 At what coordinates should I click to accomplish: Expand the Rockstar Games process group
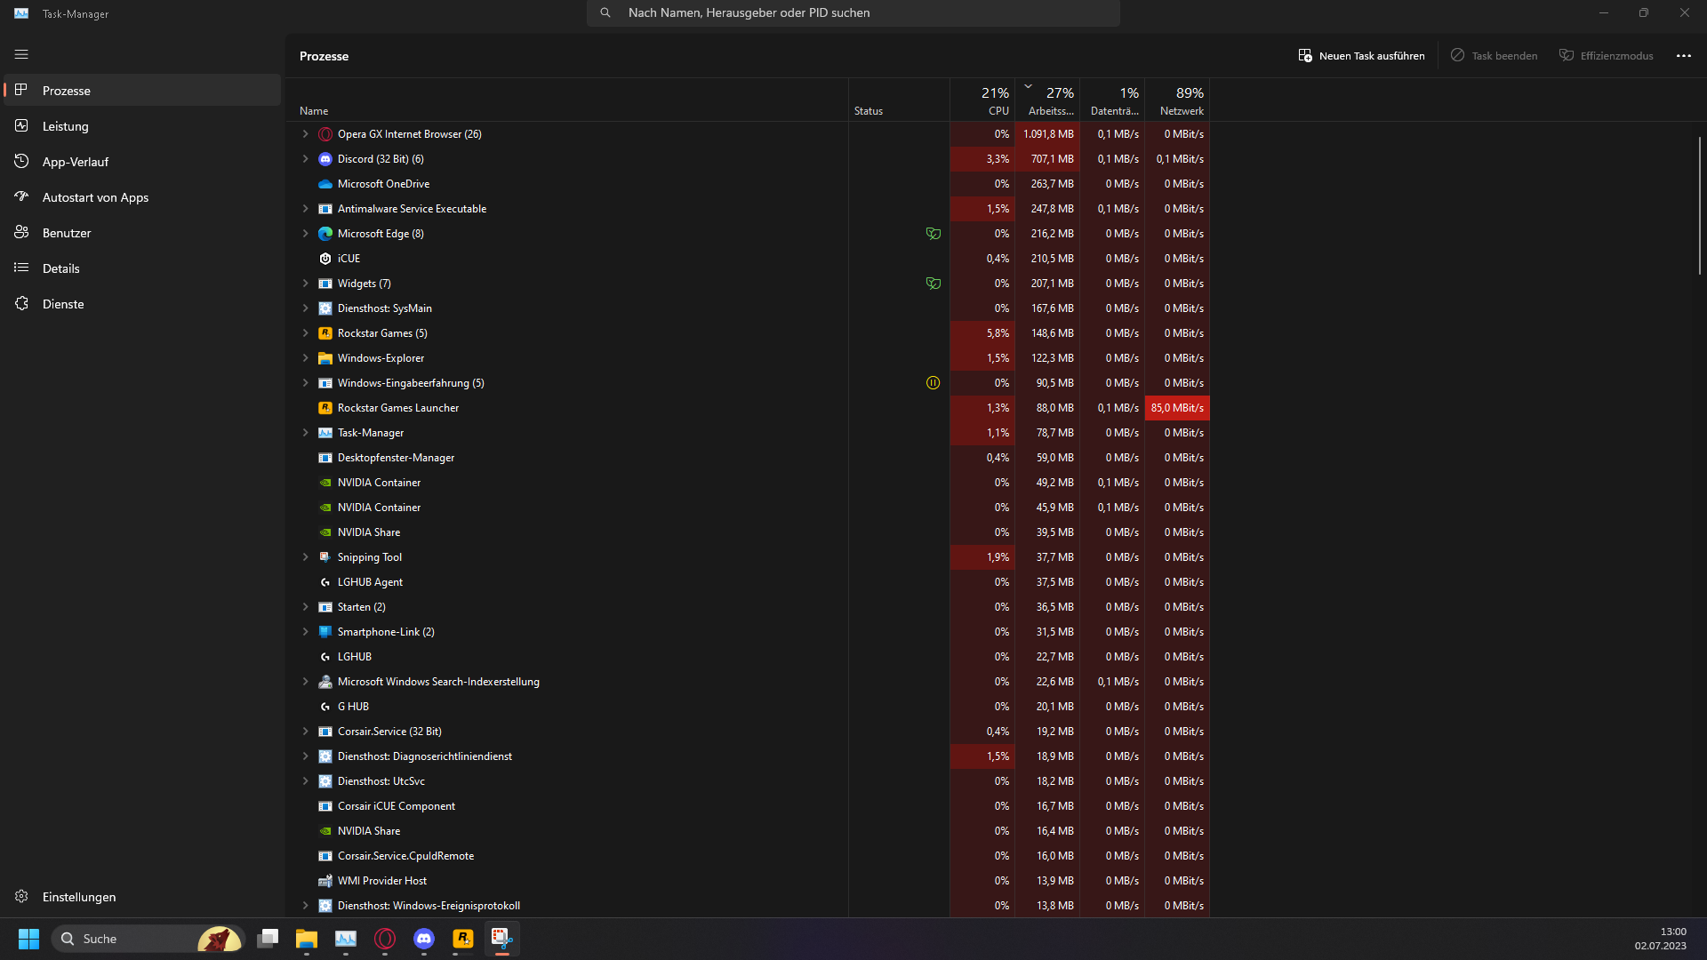click(305, 333)
